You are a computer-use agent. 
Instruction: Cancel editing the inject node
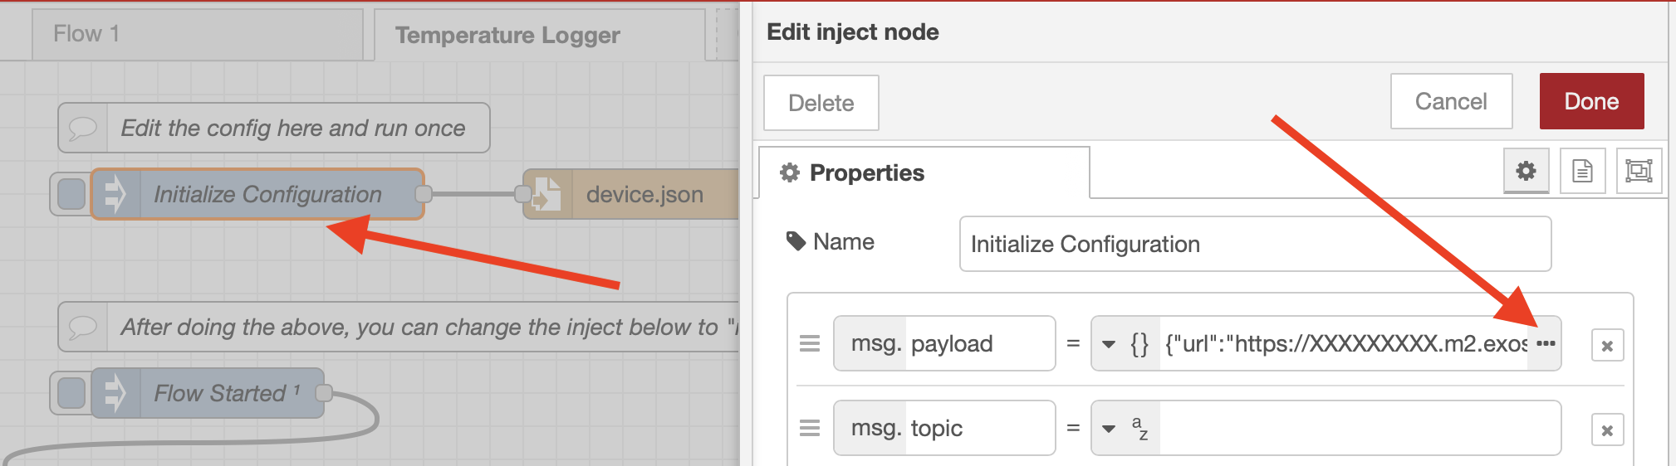point(1450,101)
